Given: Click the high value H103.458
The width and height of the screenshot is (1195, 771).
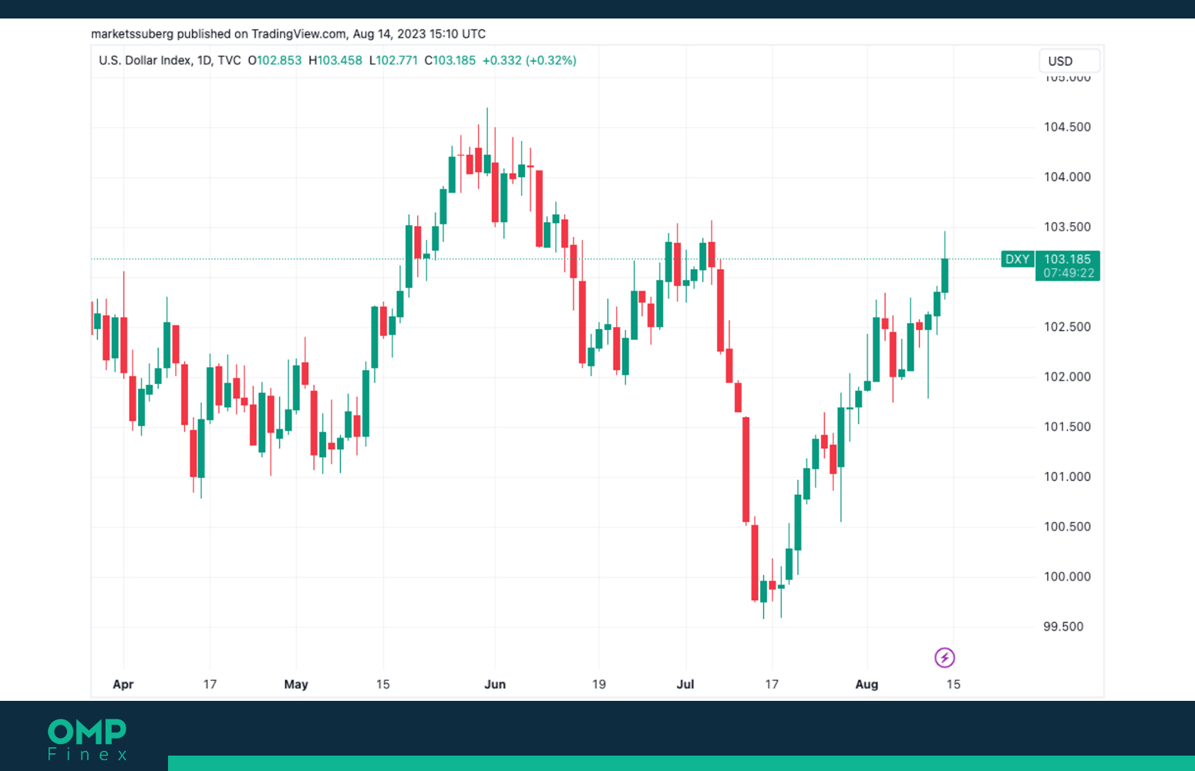Looking at the screenshot, I should pos(335,60).
